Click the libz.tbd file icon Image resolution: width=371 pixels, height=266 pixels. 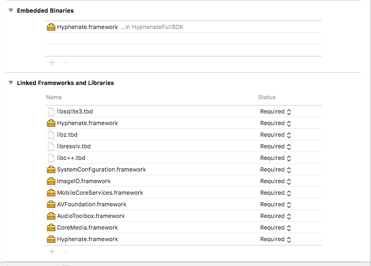click(51, 135)
